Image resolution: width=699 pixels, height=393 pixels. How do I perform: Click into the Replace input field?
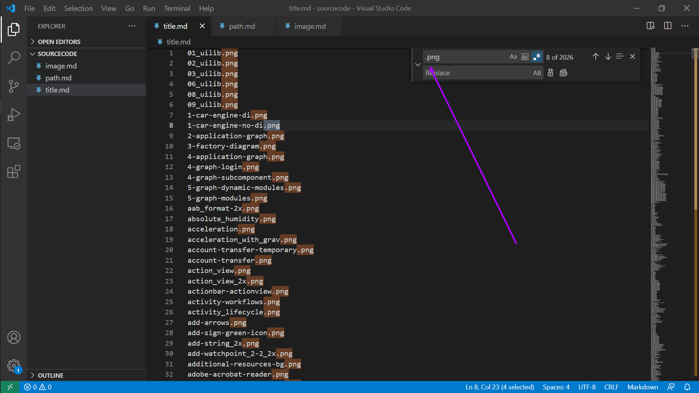tap(477, 73)
